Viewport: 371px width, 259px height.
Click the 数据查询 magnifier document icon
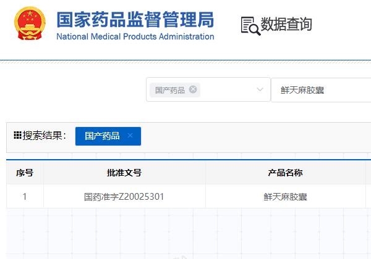point(250,25)
